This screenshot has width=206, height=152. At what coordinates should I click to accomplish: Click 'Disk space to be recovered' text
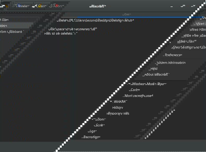click(73, 29)
